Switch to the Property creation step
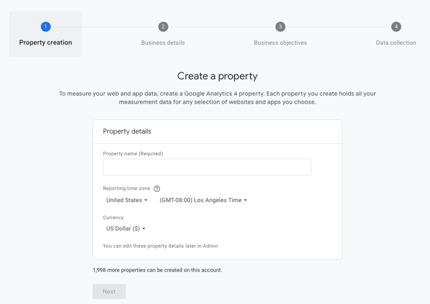The height and width of the screenshot is (304, 430). click(x=45, y=42)
